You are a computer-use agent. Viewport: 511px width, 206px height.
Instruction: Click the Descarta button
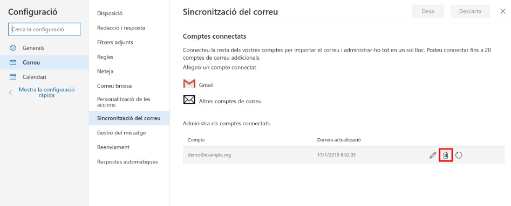(x=471, y=11)
